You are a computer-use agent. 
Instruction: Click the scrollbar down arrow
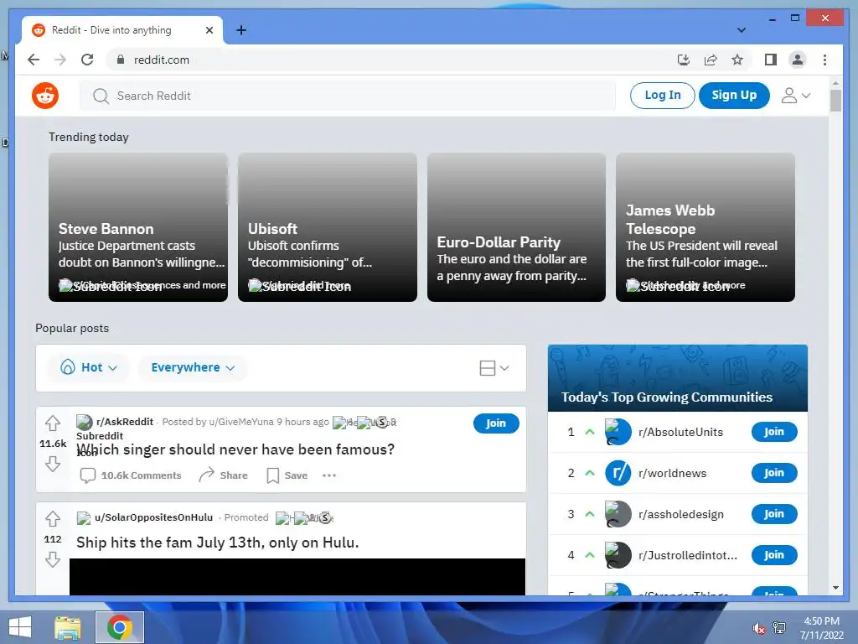(x=835, y=588)
